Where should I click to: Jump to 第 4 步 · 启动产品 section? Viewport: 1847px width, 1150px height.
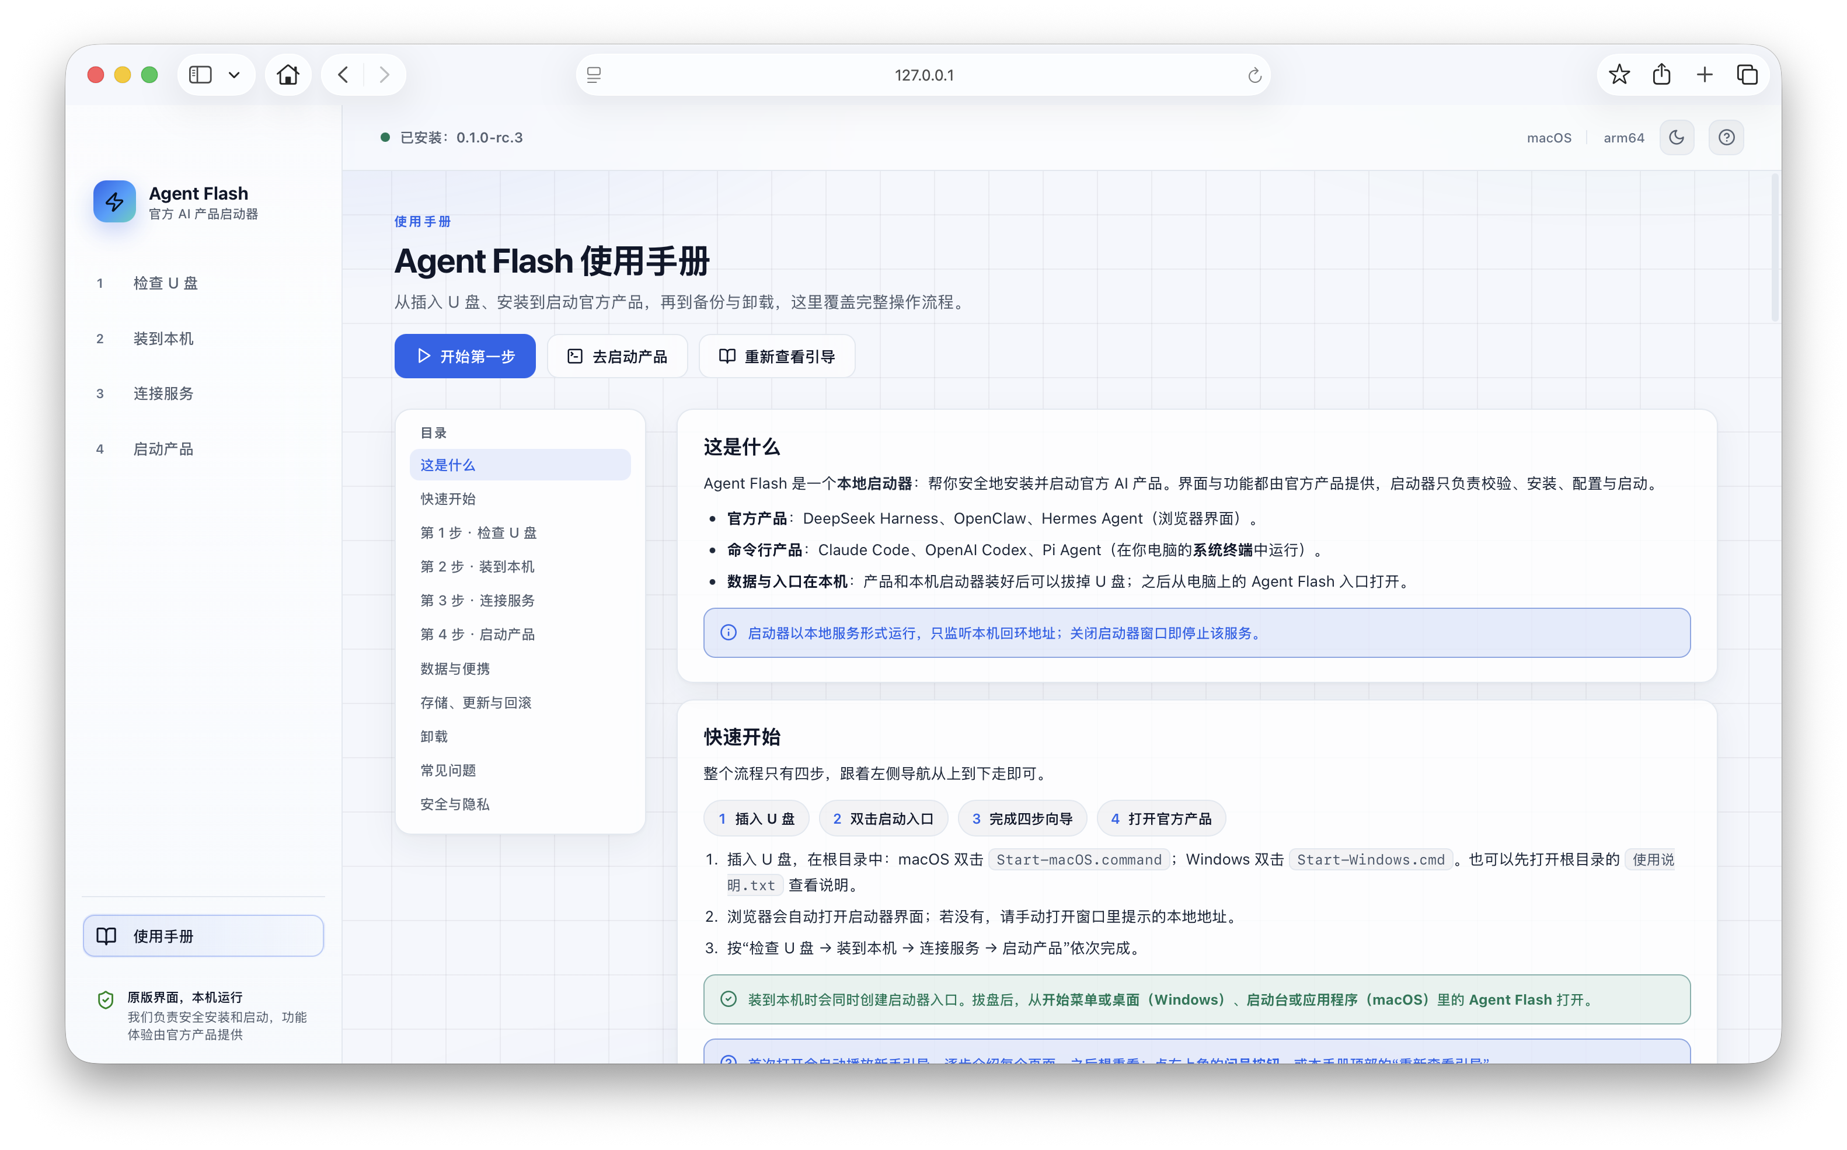pyautogui.click(x=520, y=635)
